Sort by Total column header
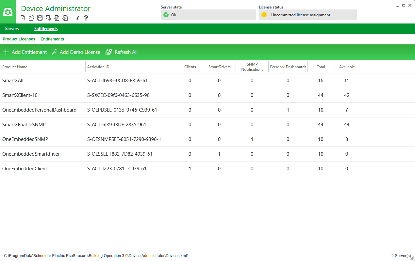Image resolution: width=415 pixels, height=261 pixels. (321, 67)
